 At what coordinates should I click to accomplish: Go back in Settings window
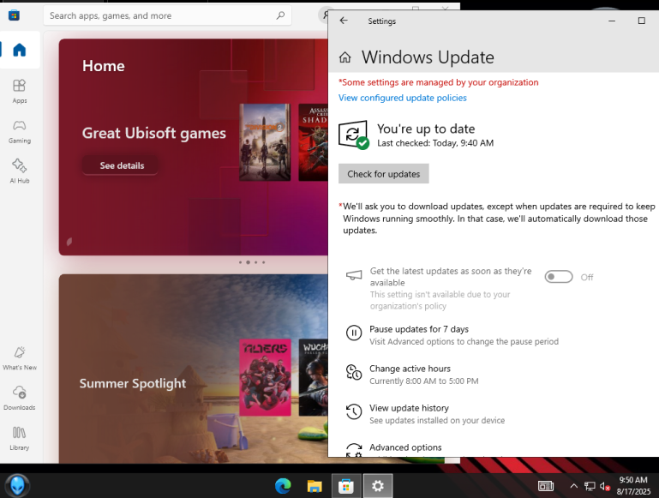click(344, 21)
